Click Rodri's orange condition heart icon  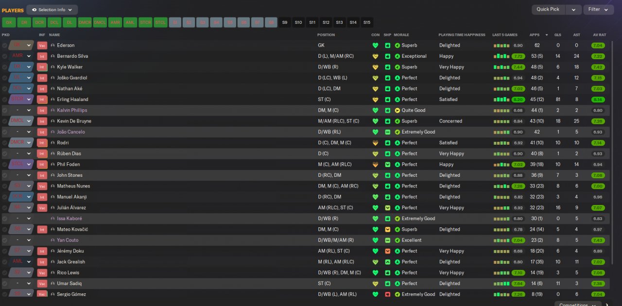(x=375, y=143)
